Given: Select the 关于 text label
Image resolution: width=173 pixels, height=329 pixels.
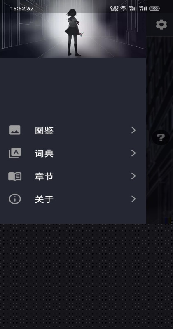Looking at the screenshot, I should pyautogui.click(x=44, y=199).
